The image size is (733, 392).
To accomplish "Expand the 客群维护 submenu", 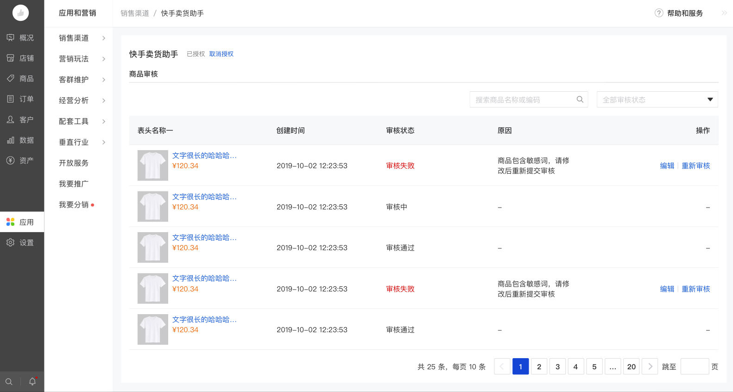I will pos(104,80).
